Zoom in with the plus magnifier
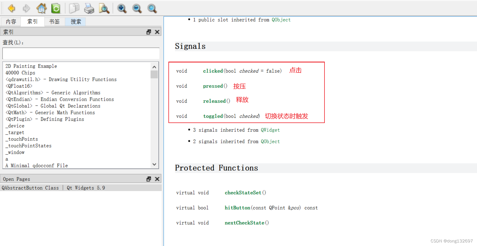 (122, 8)
